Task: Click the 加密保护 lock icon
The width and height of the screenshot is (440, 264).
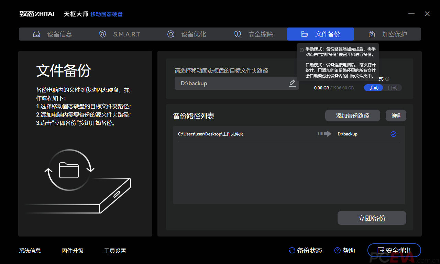Action: click(372, 34)
